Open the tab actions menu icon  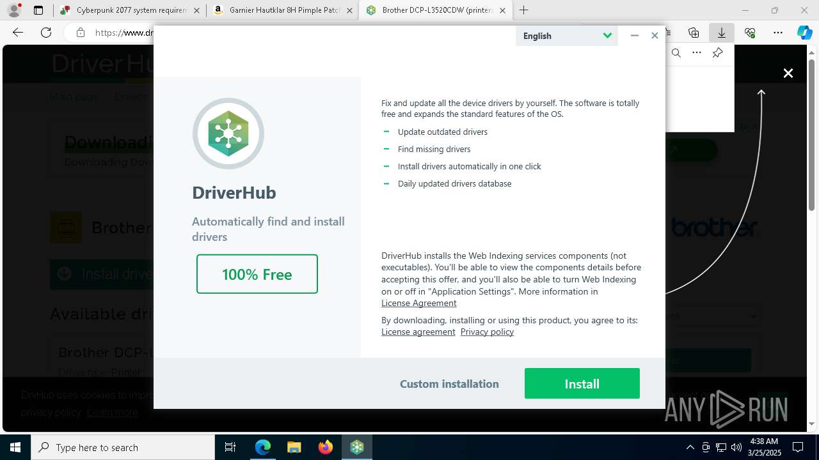(x=38, y=10)
